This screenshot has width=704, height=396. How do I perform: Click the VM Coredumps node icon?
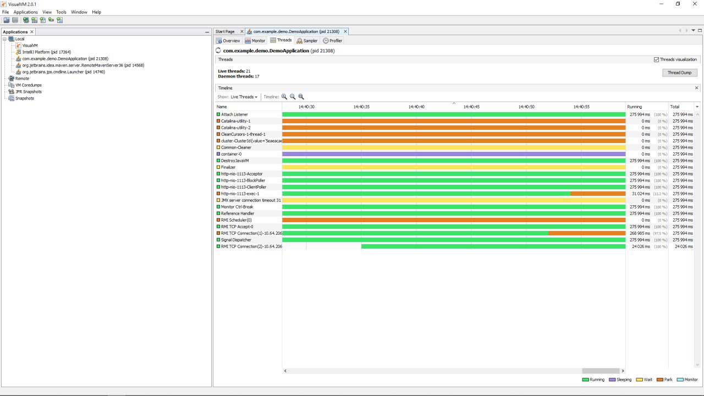click(11, 85)
